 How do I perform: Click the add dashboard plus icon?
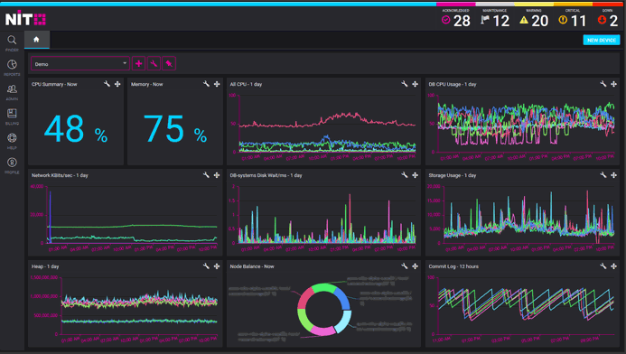pos(138,63)
